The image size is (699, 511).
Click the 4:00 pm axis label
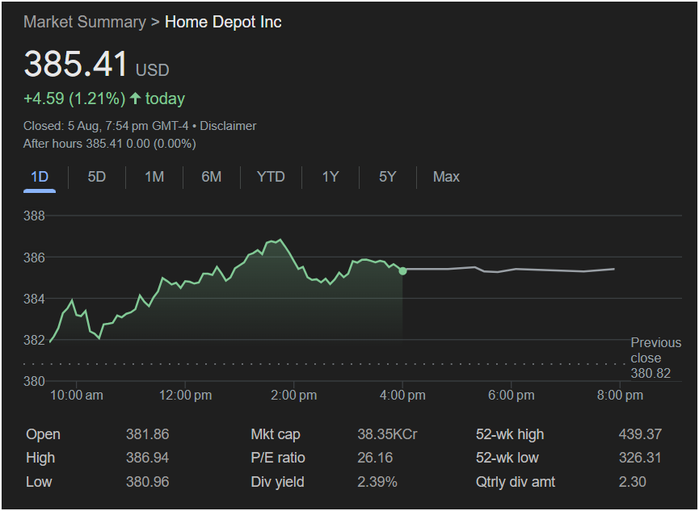402,396
